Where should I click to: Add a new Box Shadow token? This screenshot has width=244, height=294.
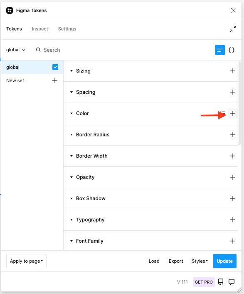click(x=233, y=199)
